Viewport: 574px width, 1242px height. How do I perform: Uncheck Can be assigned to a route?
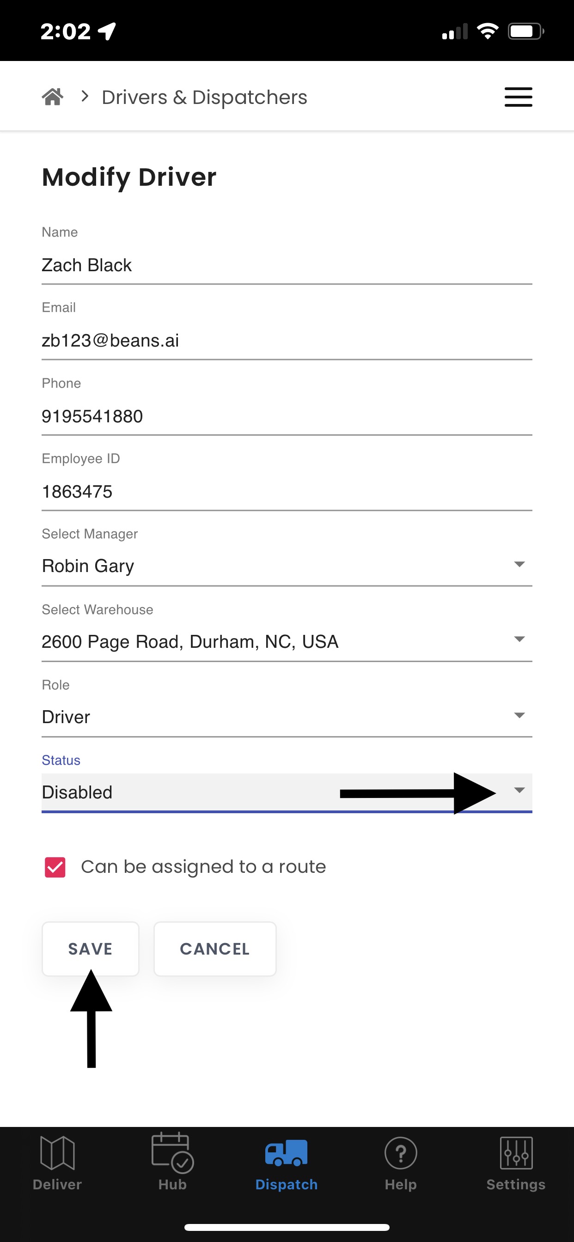(x=55, y=867)
